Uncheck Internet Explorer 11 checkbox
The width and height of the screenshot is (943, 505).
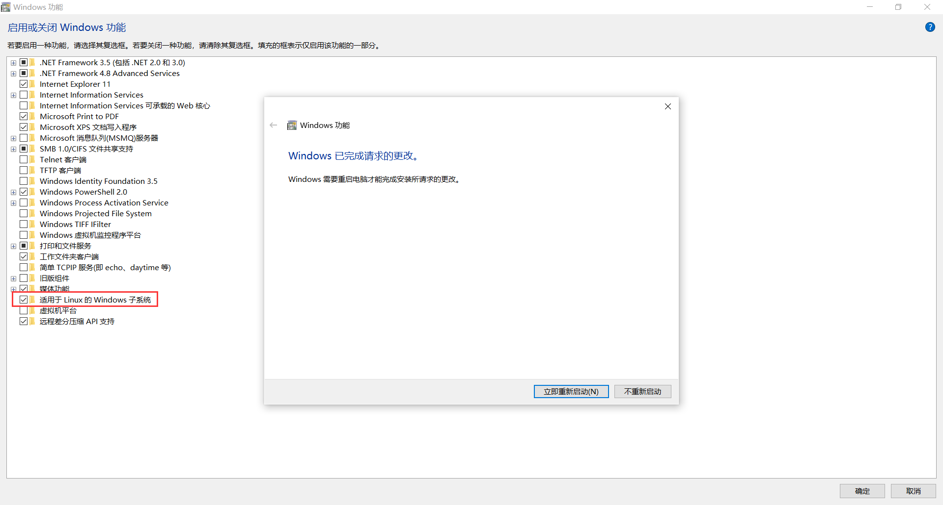pyautogui.click(x=24, y=84)
